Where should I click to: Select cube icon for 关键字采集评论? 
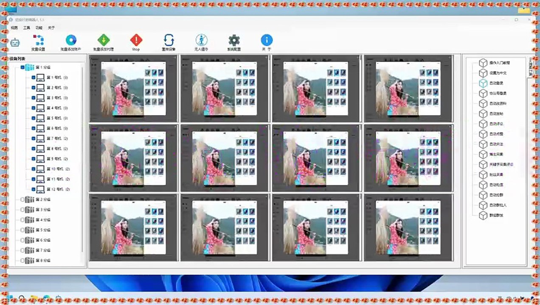[x=483, y=164]
